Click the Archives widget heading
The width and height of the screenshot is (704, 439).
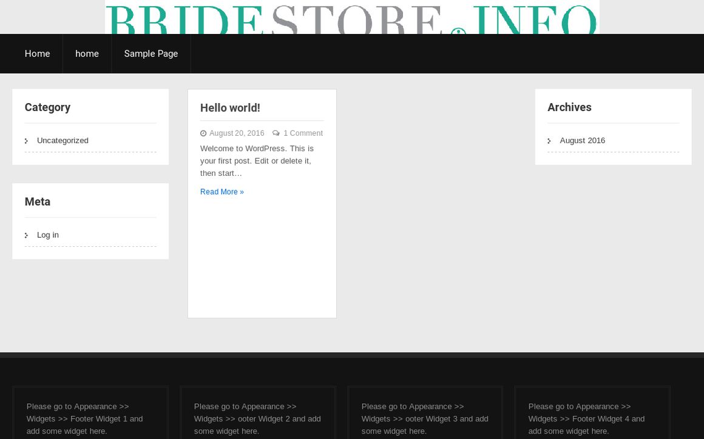(569, 107)
